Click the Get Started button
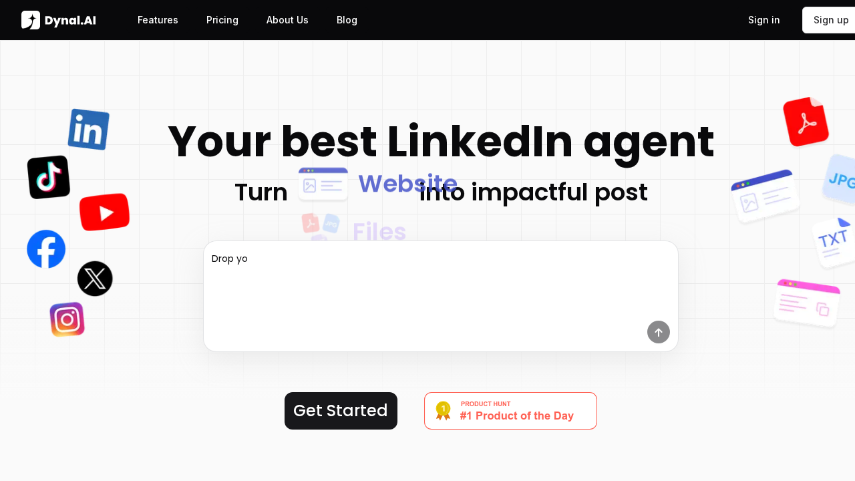The image size is (855, 481). [x=341, y=411]
